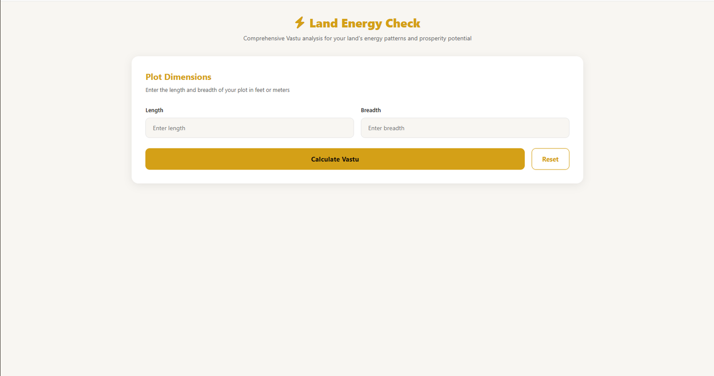
Task: Click the word 'Check' in the title
Action: click(403, 23)
